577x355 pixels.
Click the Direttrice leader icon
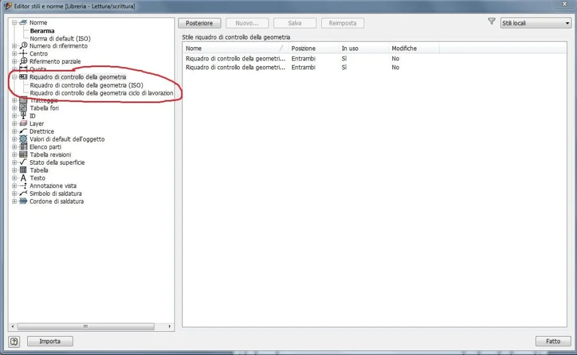click(x=23, y=131)
